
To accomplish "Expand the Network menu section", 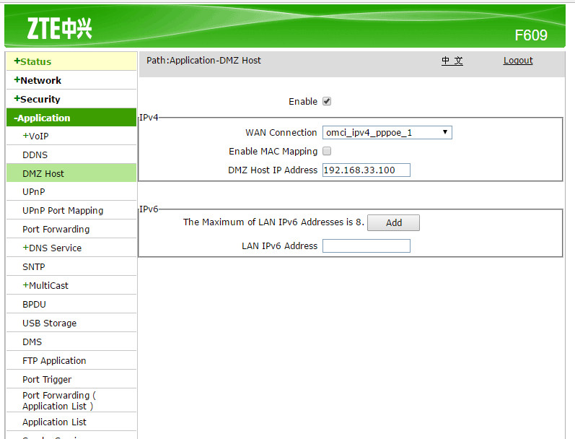I will pyautogui.click(x=71, y=80).
